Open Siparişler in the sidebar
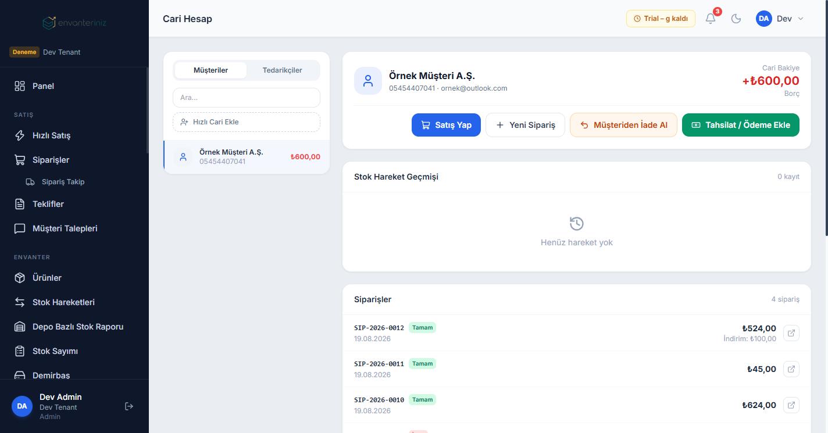The width and height of the screenshot is (828, 433). [x=74, y=160]
